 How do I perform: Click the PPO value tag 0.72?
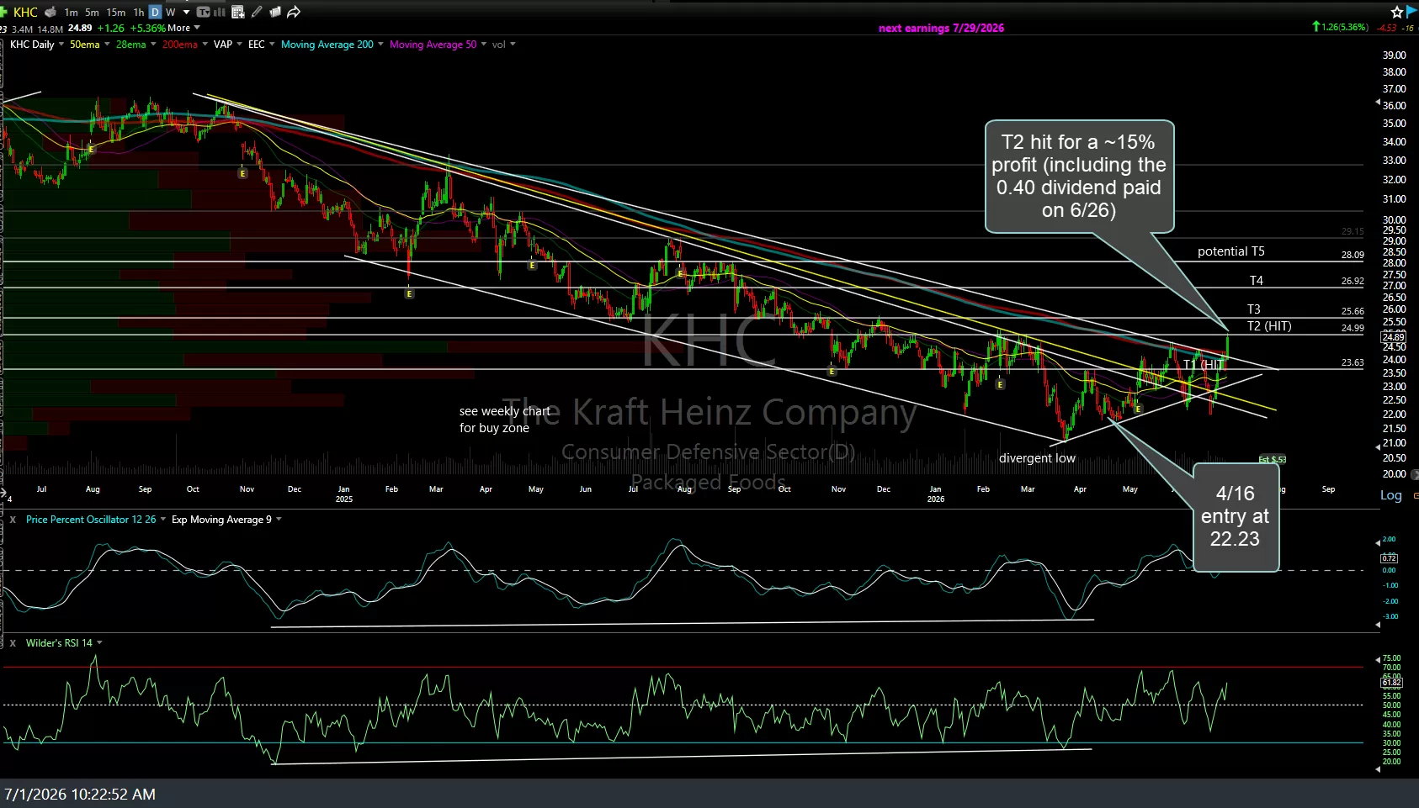(1390, 558)
